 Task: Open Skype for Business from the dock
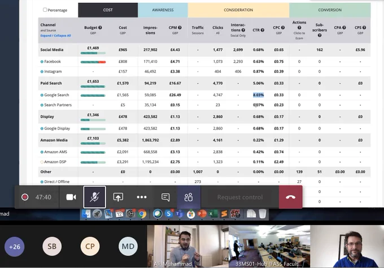point(169,214)
